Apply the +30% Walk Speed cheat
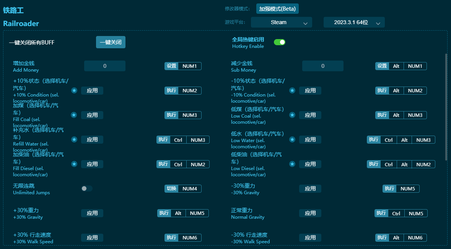Viewport: 451px width, 249px height. pyautogui.click(x=92, y=238)
